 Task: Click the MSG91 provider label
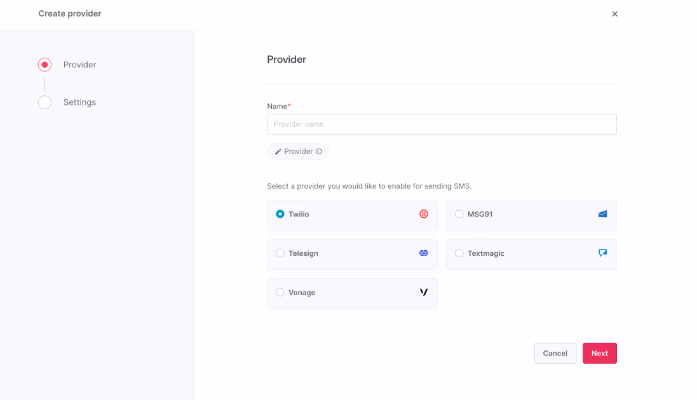480,214
